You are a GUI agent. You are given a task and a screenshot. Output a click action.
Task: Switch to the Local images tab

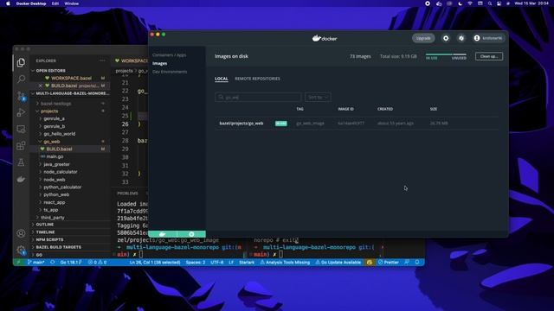(x=222, y=79)
